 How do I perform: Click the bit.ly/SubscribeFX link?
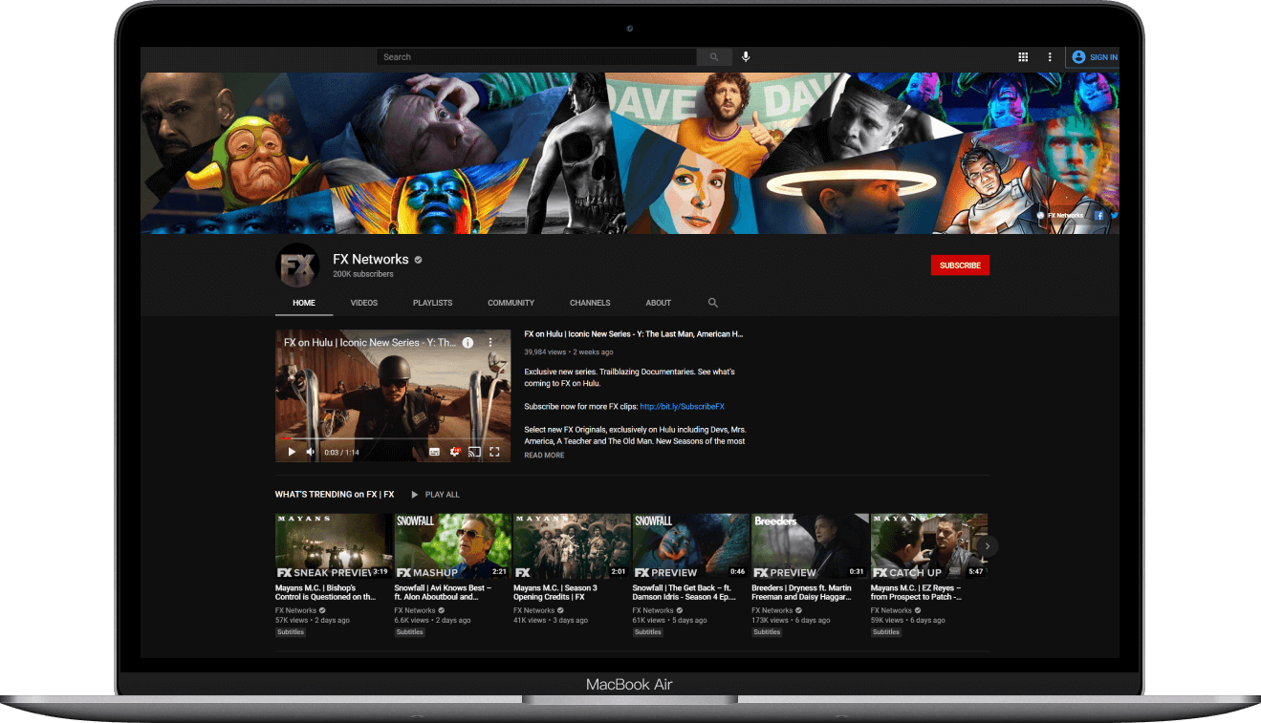(682, 407)
